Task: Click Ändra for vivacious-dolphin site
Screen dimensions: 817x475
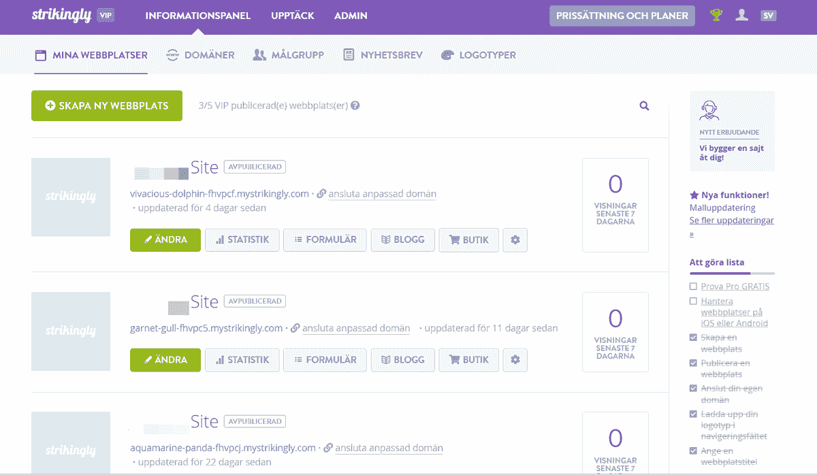Action: click(x=165, y=240)
